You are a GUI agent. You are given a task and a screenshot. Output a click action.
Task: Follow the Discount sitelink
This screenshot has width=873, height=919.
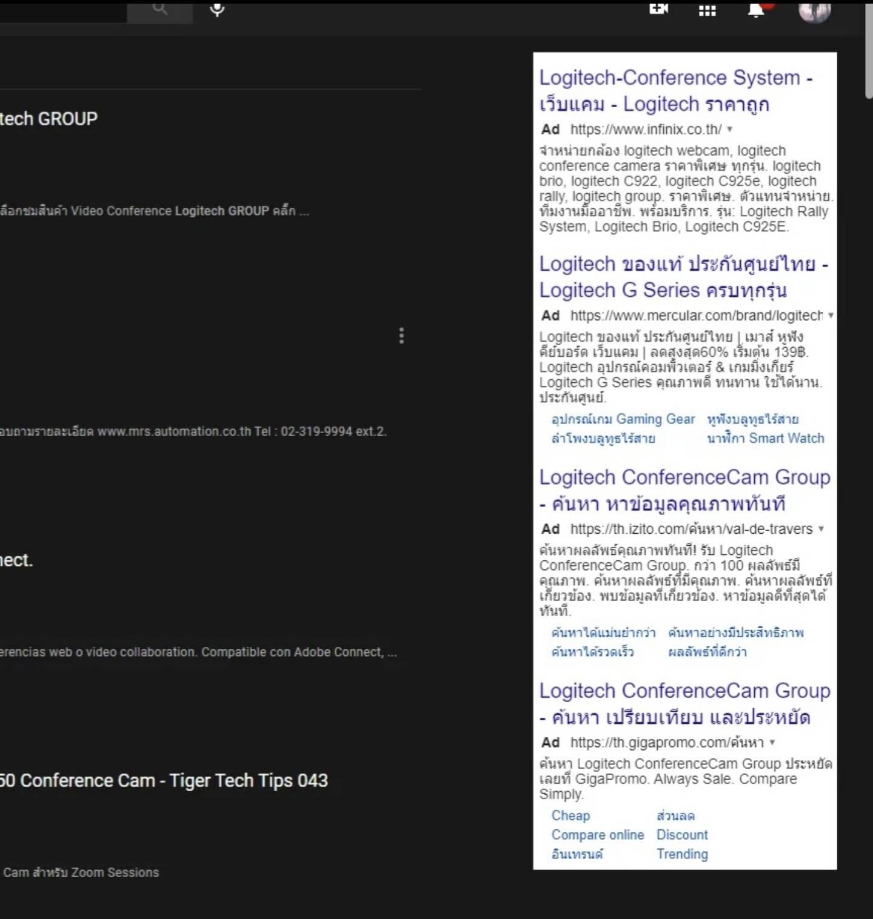click(682, 835)
